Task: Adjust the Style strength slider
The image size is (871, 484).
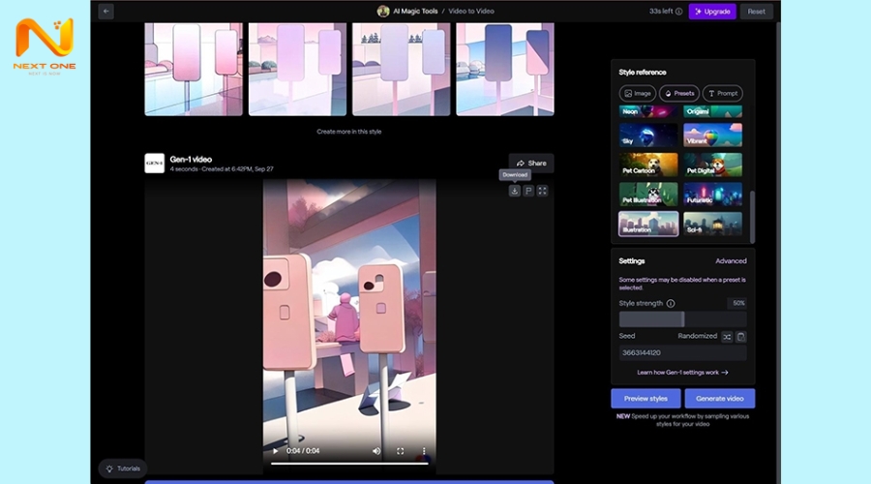Action: (x=683, y=319)
